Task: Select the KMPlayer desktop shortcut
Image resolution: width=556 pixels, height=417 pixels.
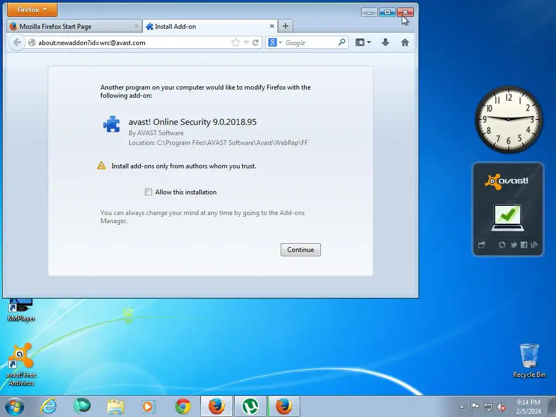Action: click(x=21, y=310)
